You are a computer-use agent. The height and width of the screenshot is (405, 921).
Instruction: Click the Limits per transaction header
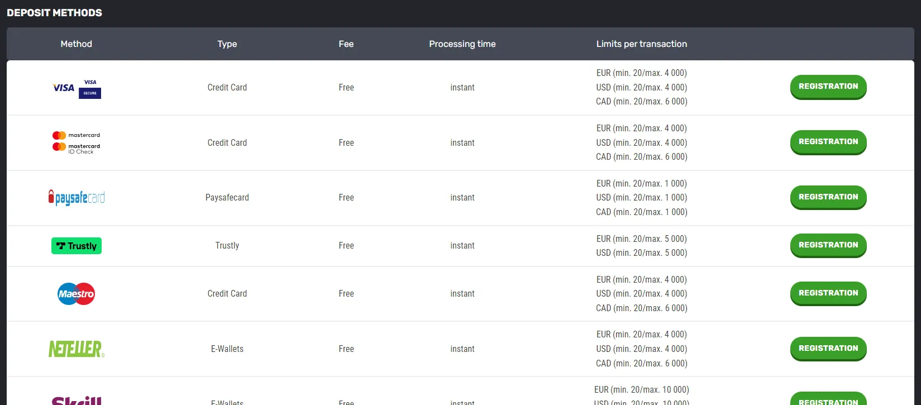coord(642,44)
